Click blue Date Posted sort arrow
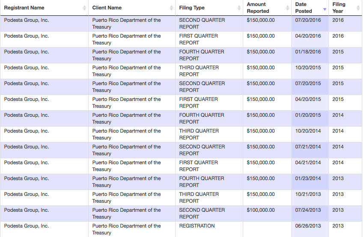 (325, 9)
